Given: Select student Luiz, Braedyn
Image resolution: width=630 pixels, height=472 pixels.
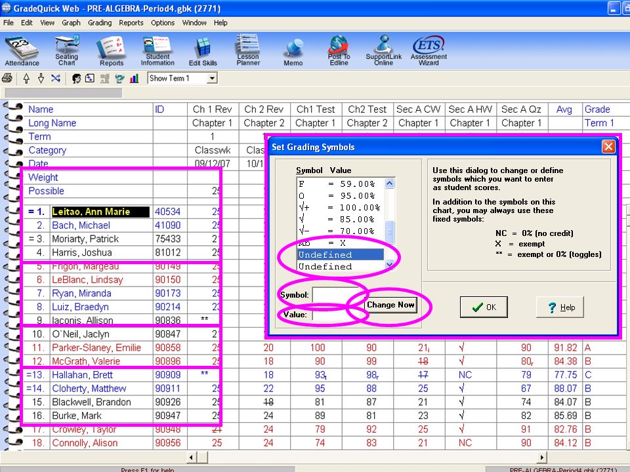Looking at the screenshot, I should coord(80,307).
